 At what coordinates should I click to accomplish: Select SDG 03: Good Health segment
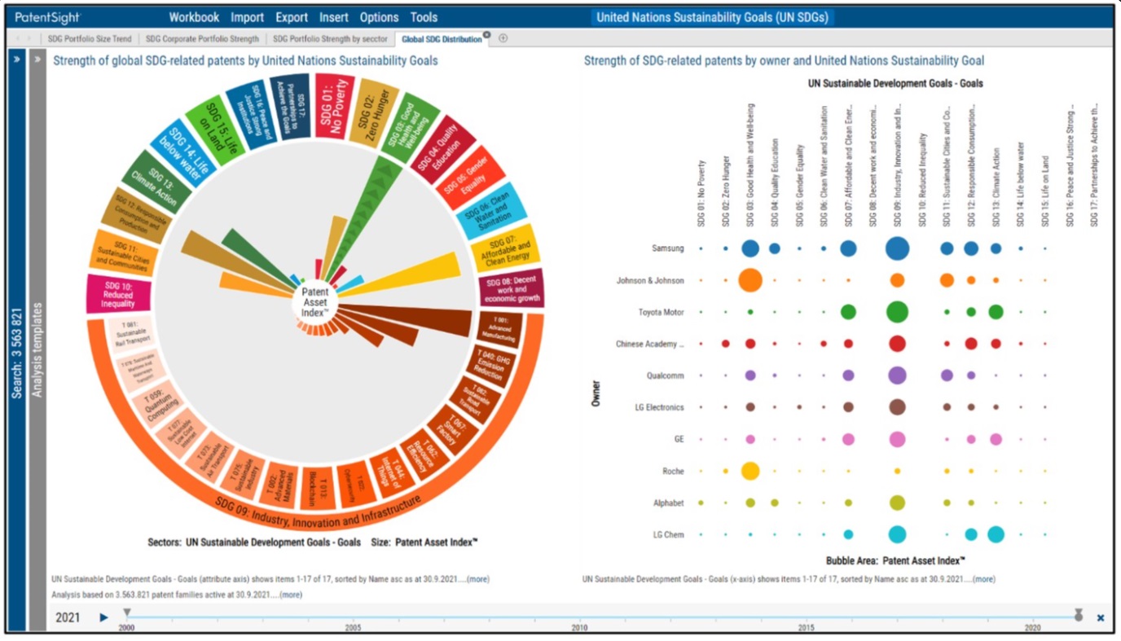tap(409, 130)
